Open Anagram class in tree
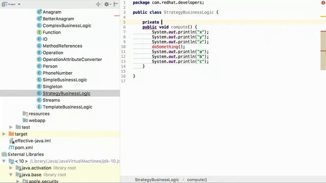 52,12
